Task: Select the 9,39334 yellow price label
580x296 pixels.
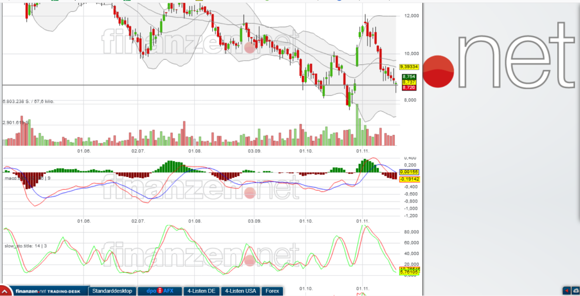Action: [x=409, y=67]
